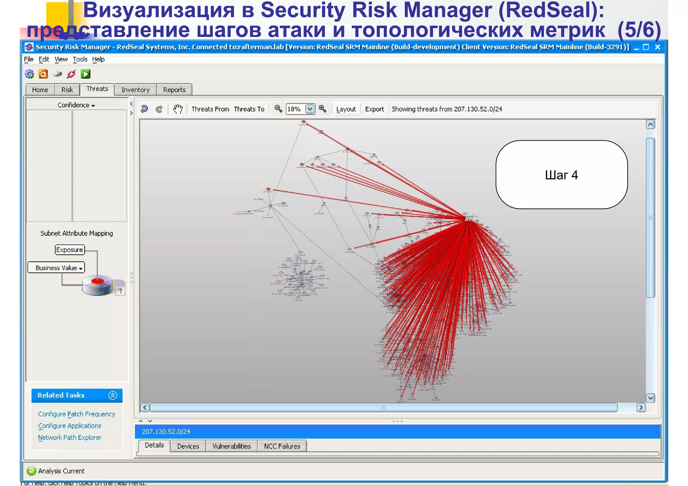This screenshot has height=486, width=688.
Task: Click the undo arrow in threats toolbar
Action: point(144,109)
